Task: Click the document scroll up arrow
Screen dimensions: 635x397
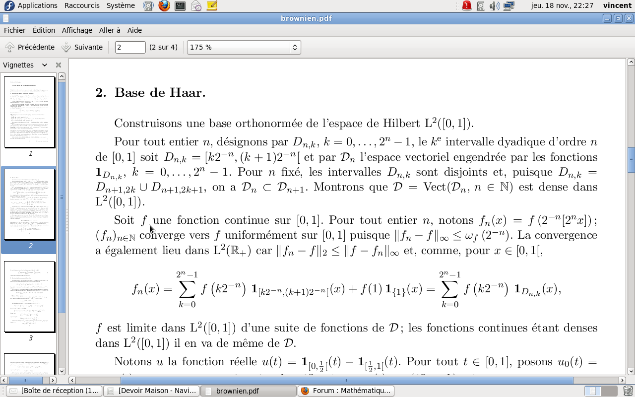Action: pos(631,62)
